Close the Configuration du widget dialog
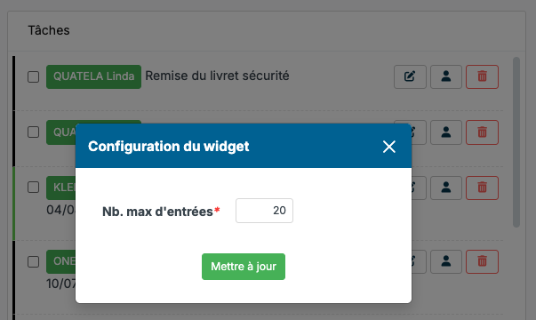536x320 pixels. point(389,147)
